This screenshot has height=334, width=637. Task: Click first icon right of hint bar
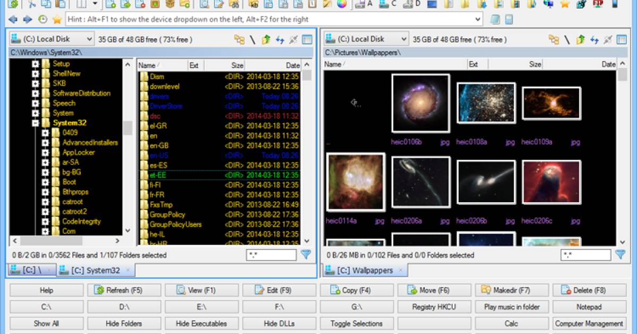(495, 20)
